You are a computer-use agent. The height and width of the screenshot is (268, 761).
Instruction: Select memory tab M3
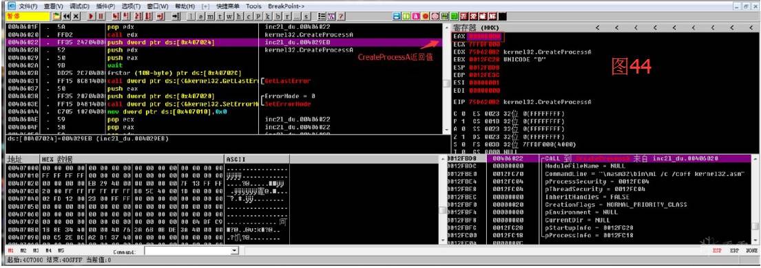[35, 251]
